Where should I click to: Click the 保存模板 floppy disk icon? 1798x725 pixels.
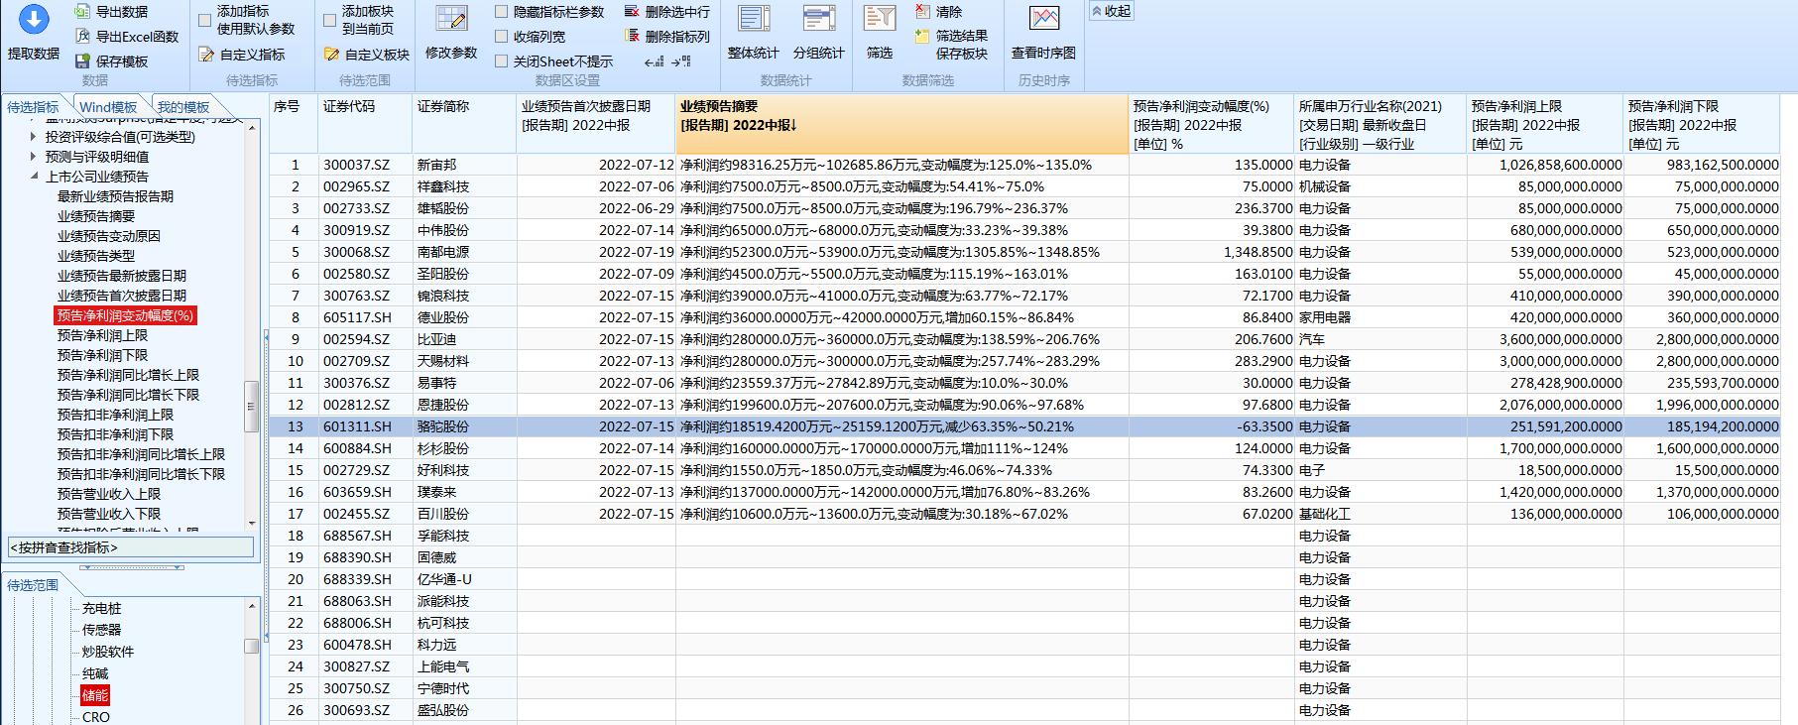click(83, 61)
